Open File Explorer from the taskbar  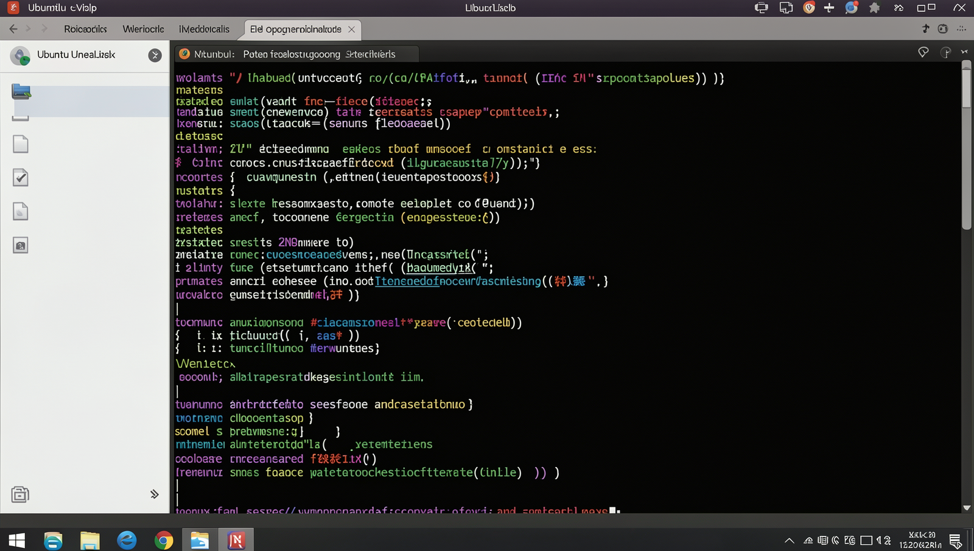(x=90, y=540)
